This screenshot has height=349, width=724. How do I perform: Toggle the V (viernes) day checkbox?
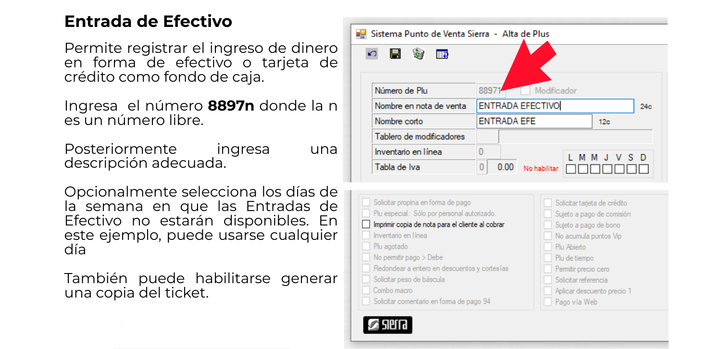point(619,169)
